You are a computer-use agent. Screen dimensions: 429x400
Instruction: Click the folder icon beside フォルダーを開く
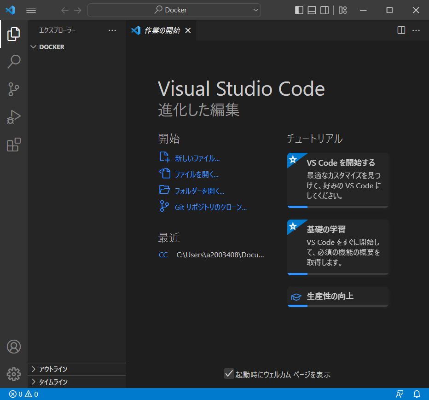pos(164,190)
